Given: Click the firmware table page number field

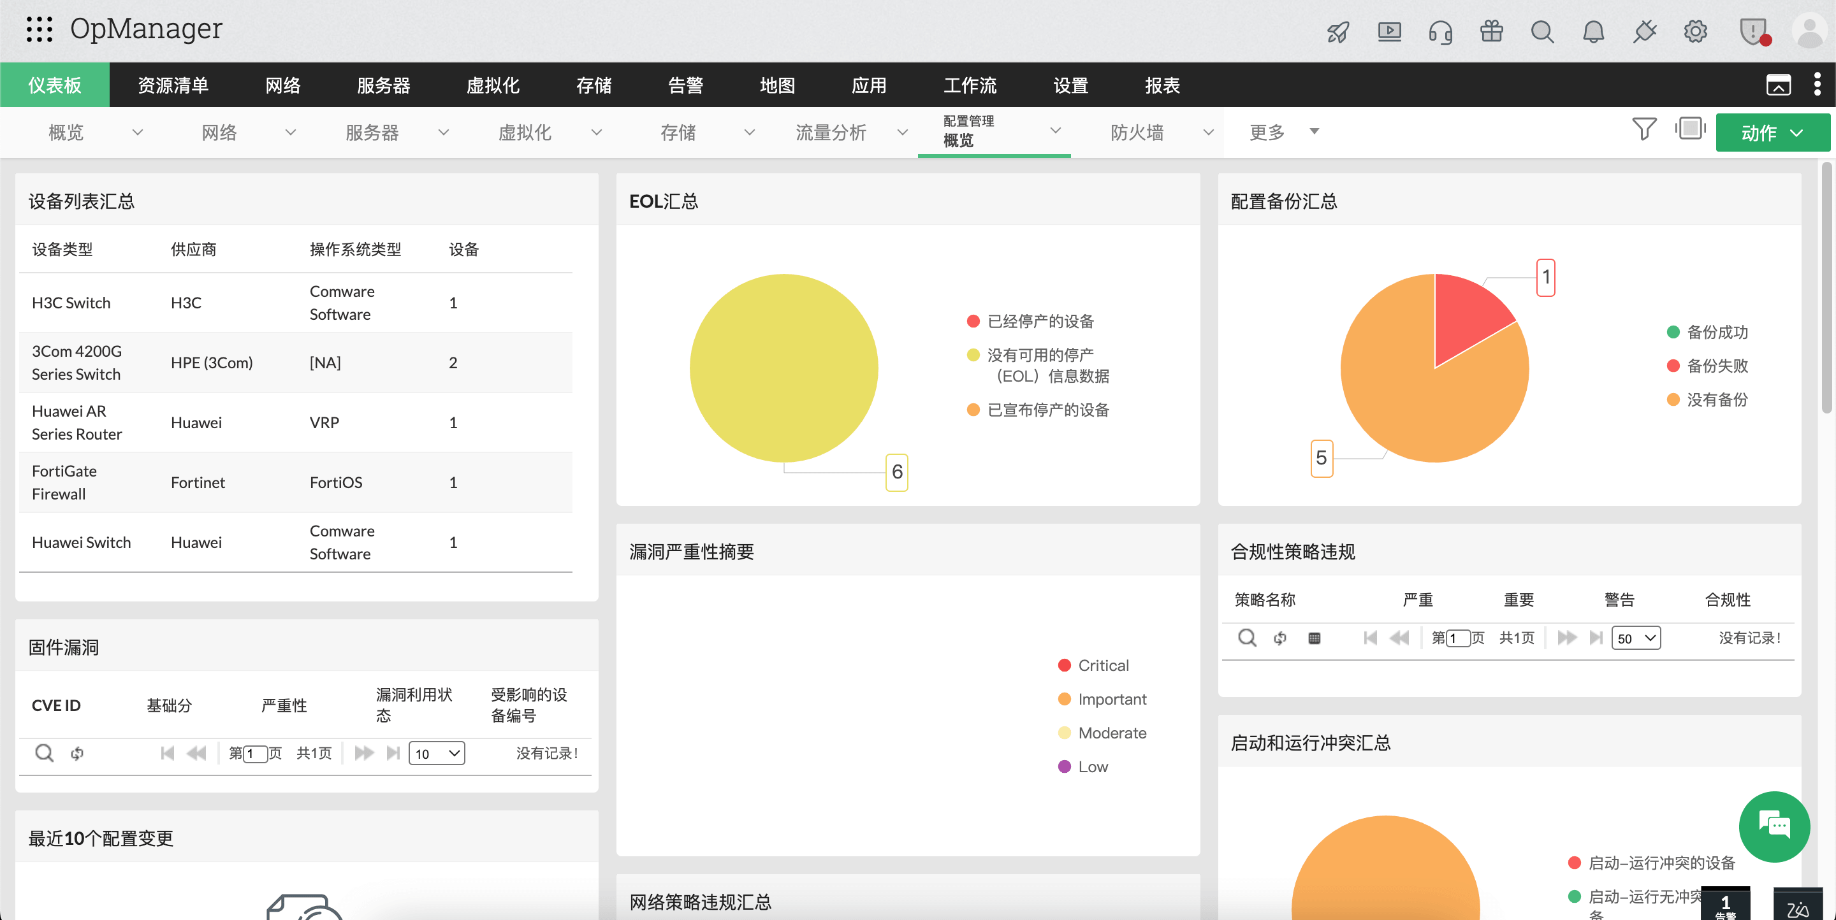Looking at the screenshot, I should pyautogui.click(x=255, y=753).
